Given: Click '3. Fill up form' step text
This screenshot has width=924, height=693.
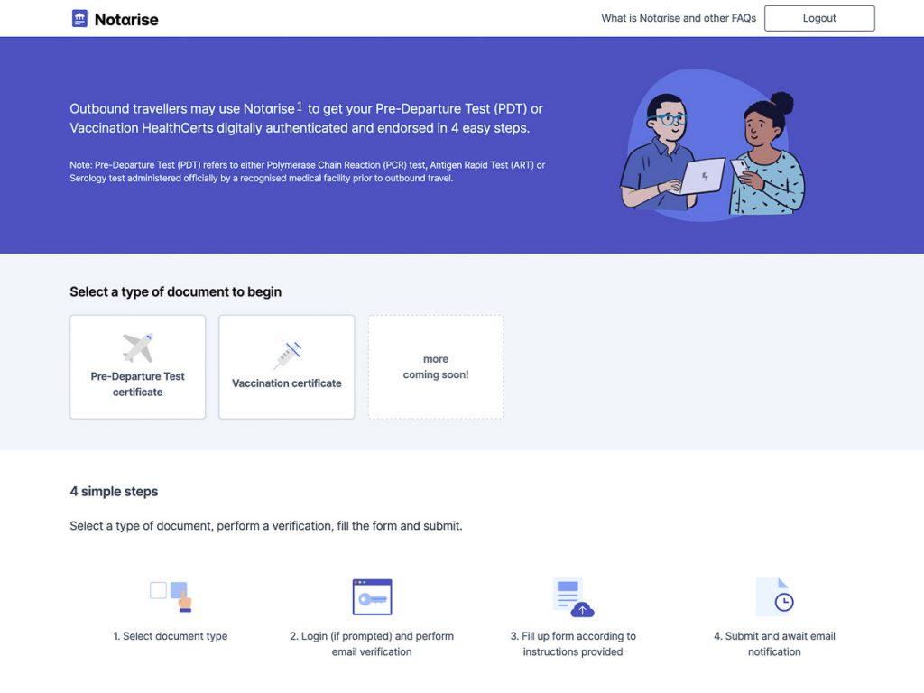Looking at the screenshot, I should 573,643.
